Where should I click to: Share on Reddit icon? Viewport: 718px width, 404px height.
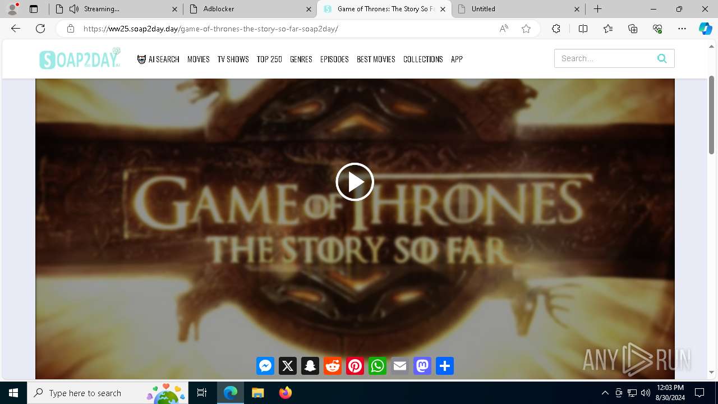click(333, 366)
